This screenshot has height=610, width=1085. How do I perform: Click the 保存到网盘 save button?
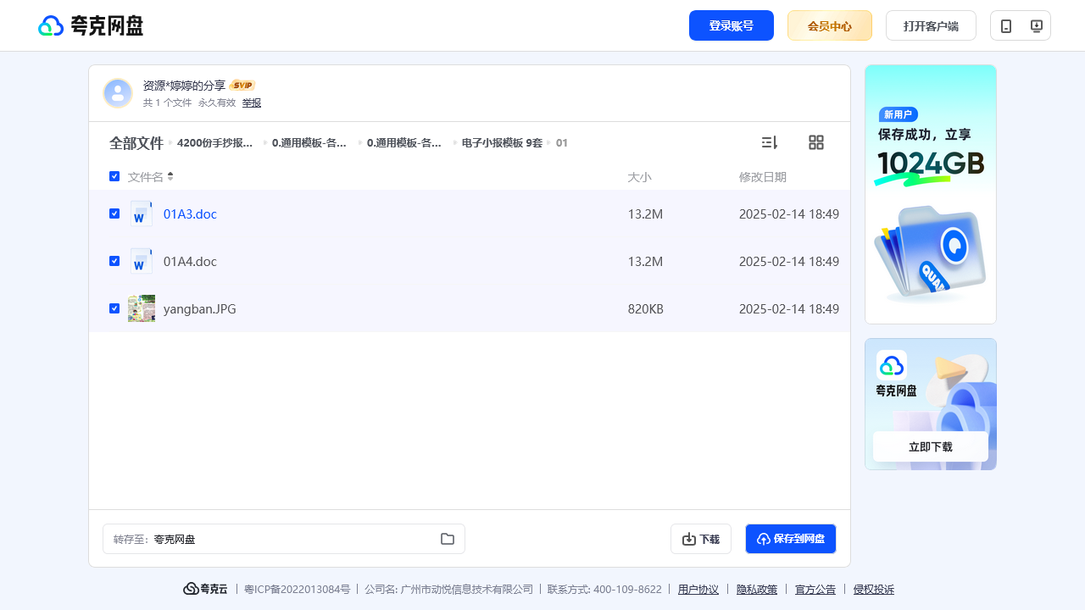(x=791, y=539)
